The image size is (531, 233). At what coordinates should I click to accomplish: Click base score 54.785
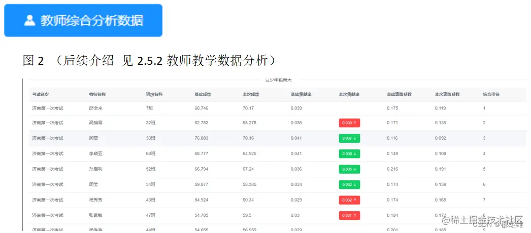(x=202, y=215)
